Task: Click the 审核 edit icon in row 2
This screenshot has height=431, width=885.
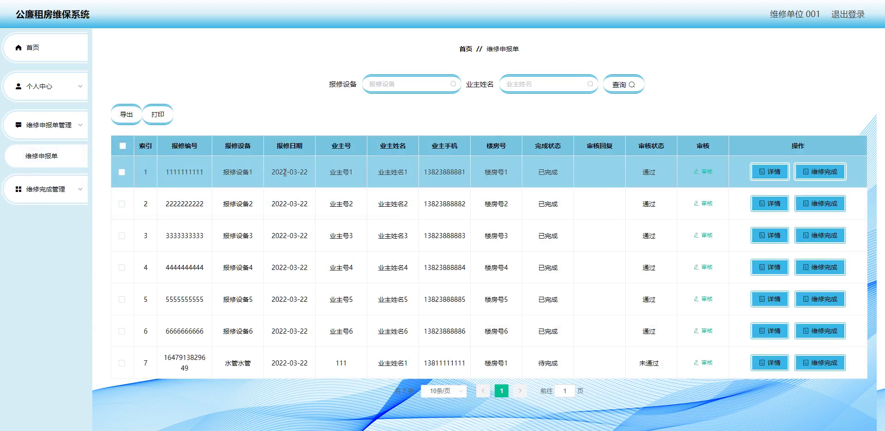Action: click(x=696, y=204)
